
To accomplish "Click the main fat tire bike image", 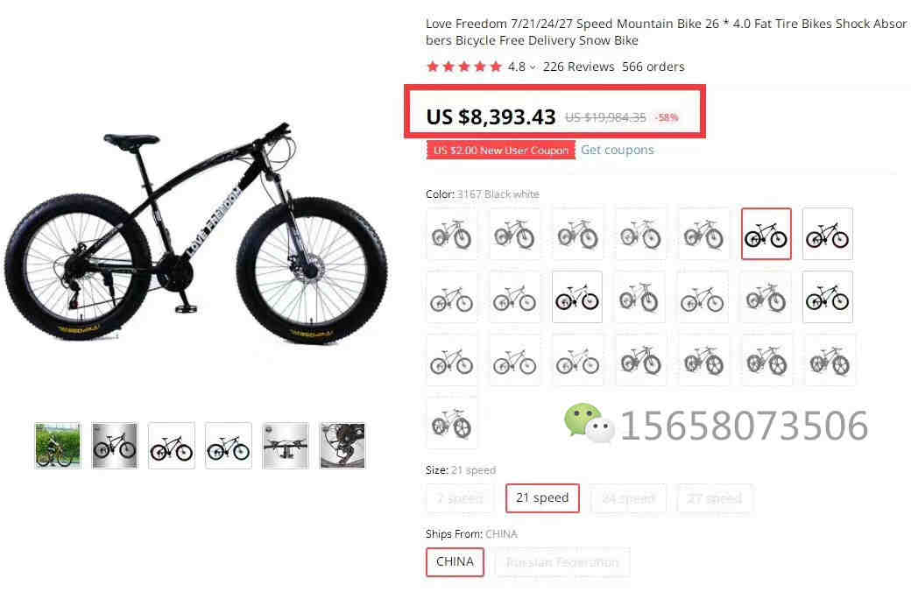I will (196, 232).
